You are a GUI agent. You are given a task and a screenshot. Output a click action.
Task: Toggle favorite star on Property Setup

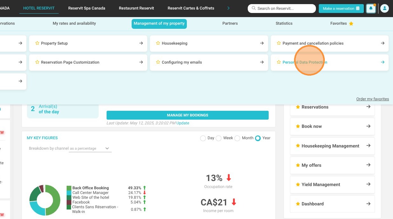click(x=37, y=43)
